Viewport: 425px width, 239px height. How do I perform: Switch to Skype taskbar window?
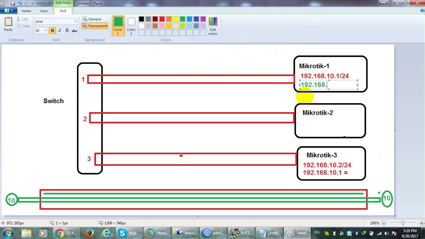pyautogui.click(x=129, y=233)
